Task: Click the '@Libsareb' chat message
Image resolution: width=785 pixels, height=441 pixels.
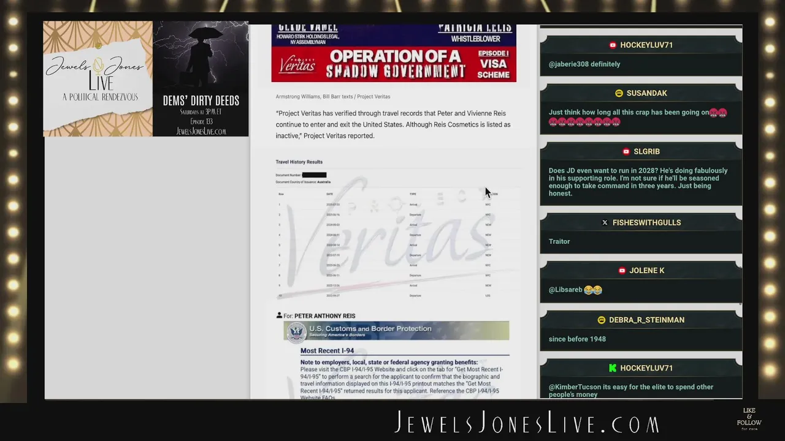Action: coord(575,290)
